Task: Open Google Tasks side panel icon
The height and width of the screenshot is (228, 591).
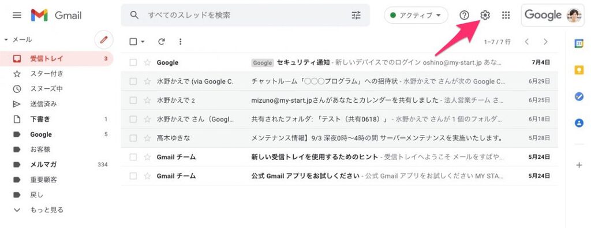Action: click(579, 96)
